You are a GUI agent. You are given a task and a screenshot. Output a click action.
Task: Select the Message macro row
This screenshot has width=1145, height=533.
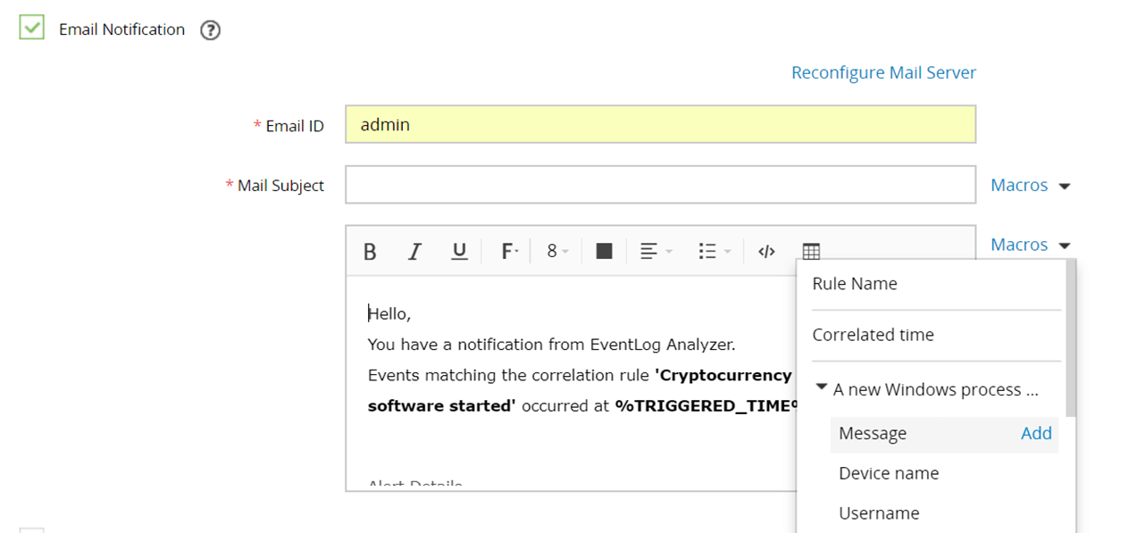pos(944,434)
